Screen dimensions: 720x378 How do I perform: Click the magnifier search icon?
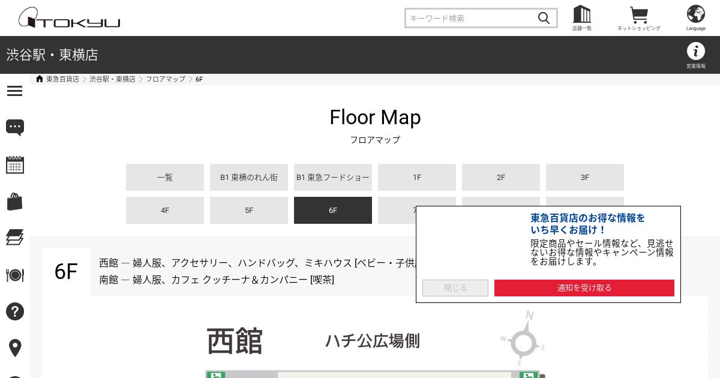tap(544, 18)
